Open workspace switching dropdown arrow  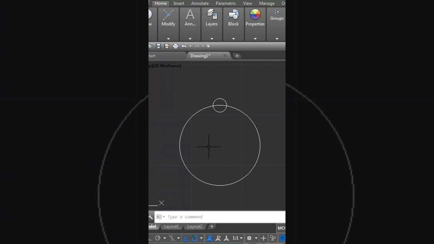[x=256, y=238]
